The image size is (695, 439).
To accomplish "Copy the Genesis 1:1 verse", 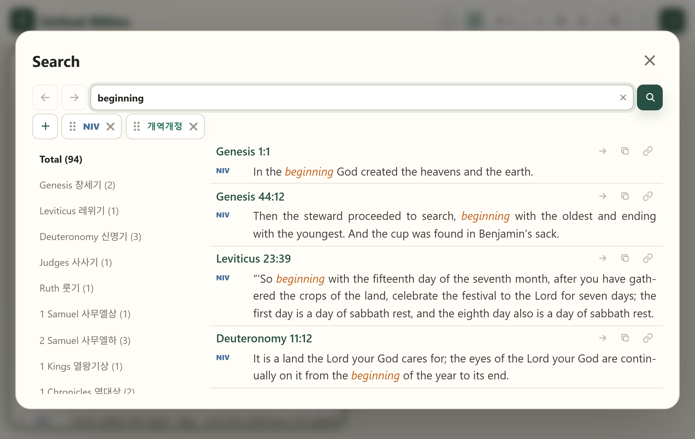I will coord(625,151).
